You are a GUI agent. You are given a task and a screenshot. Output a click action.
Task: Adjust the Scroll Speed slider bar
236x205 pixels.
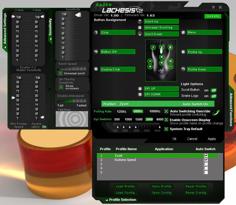tap(71, 69)
